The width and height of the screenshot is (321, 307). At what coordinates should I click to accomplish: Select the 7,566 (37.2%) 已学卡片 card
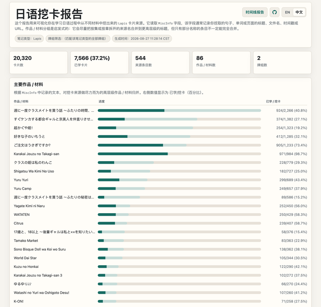(99, 62)
